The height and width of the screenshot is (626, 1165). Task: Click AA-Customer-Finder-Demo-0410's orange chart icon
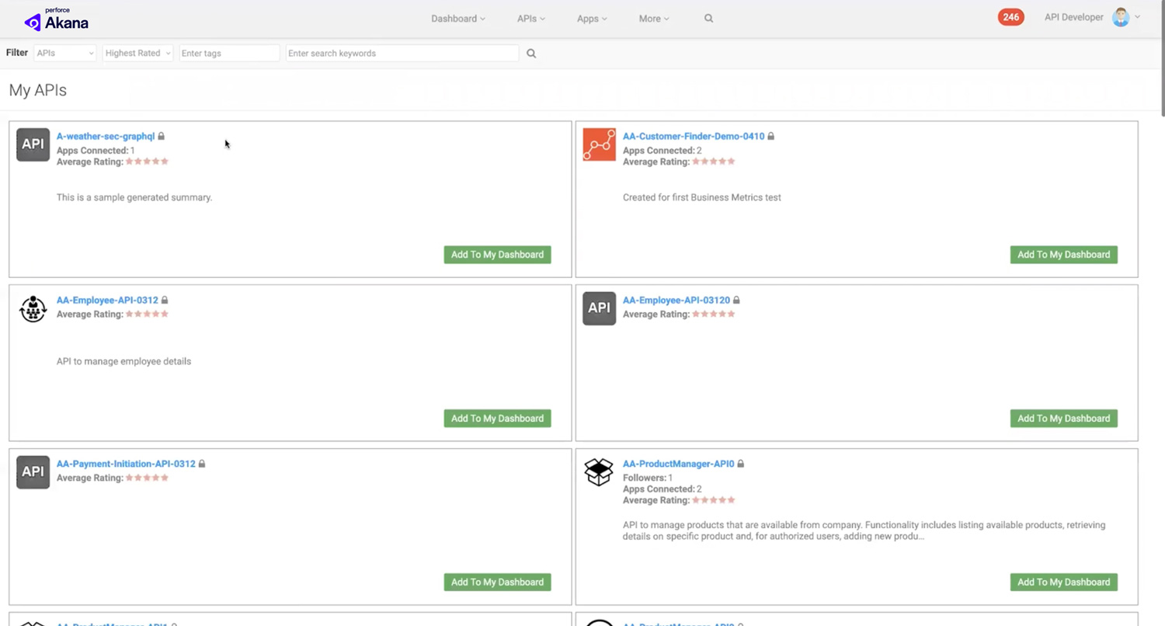point(598,144)
